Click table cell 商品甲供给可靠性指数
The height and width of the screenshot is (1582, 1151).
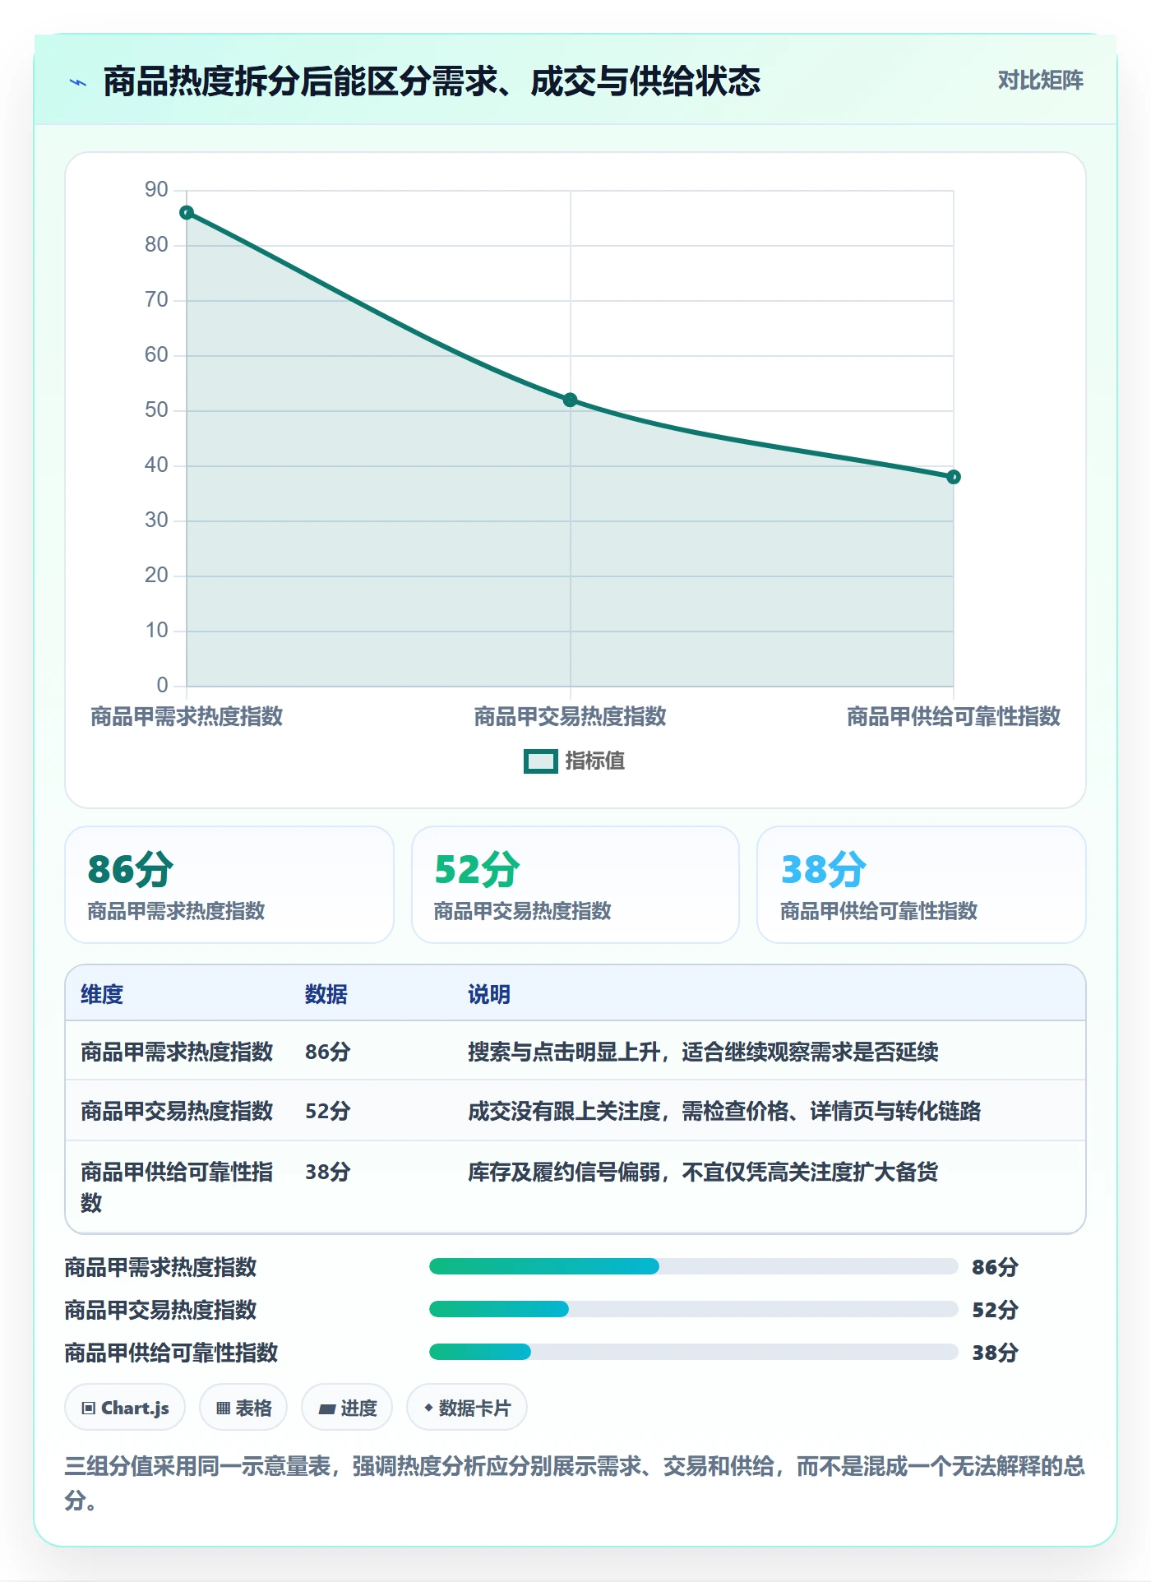click(x=177, y=1187)
